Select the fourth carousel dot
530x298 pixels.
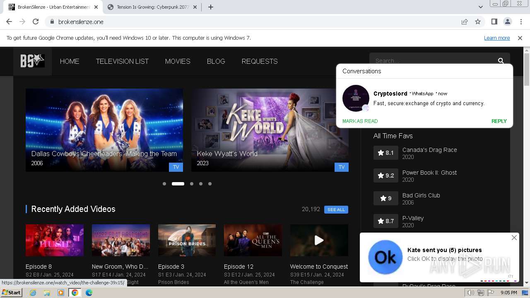tap(201, 184)
